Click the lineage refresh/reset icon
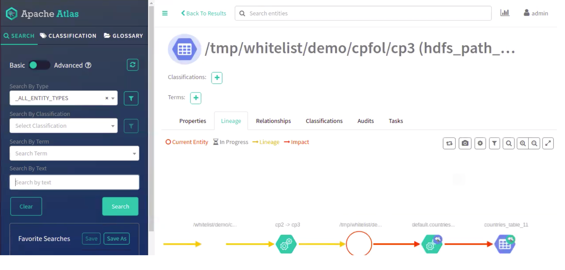The image size is (565, 270). [449, 143]
